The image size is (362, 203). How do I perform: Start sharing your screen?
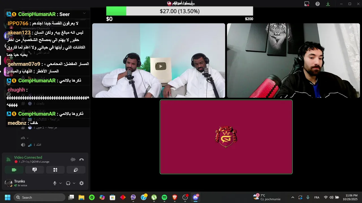click(35, 170)
